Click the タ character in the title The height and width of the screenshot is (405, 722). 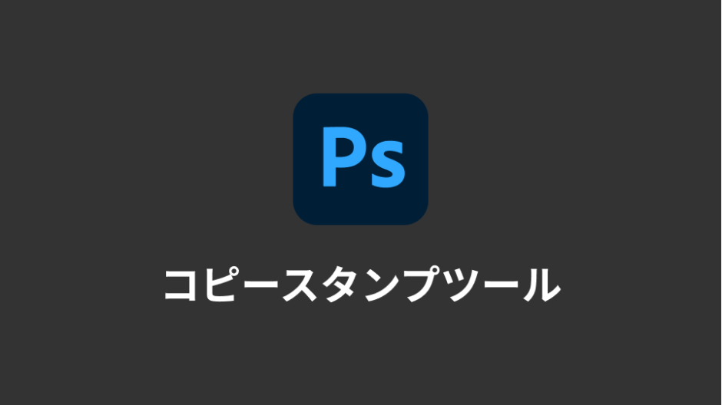click(x=341, y=285)
